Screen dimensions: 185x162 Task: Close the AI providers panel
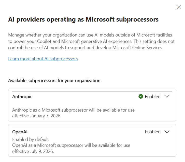coord(178,7)
